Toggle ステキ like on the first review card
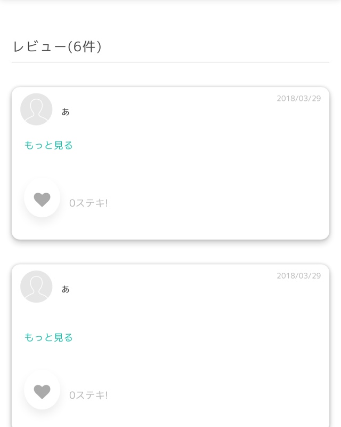Viewport: 341px width, 427px height. tap(42, 200)
